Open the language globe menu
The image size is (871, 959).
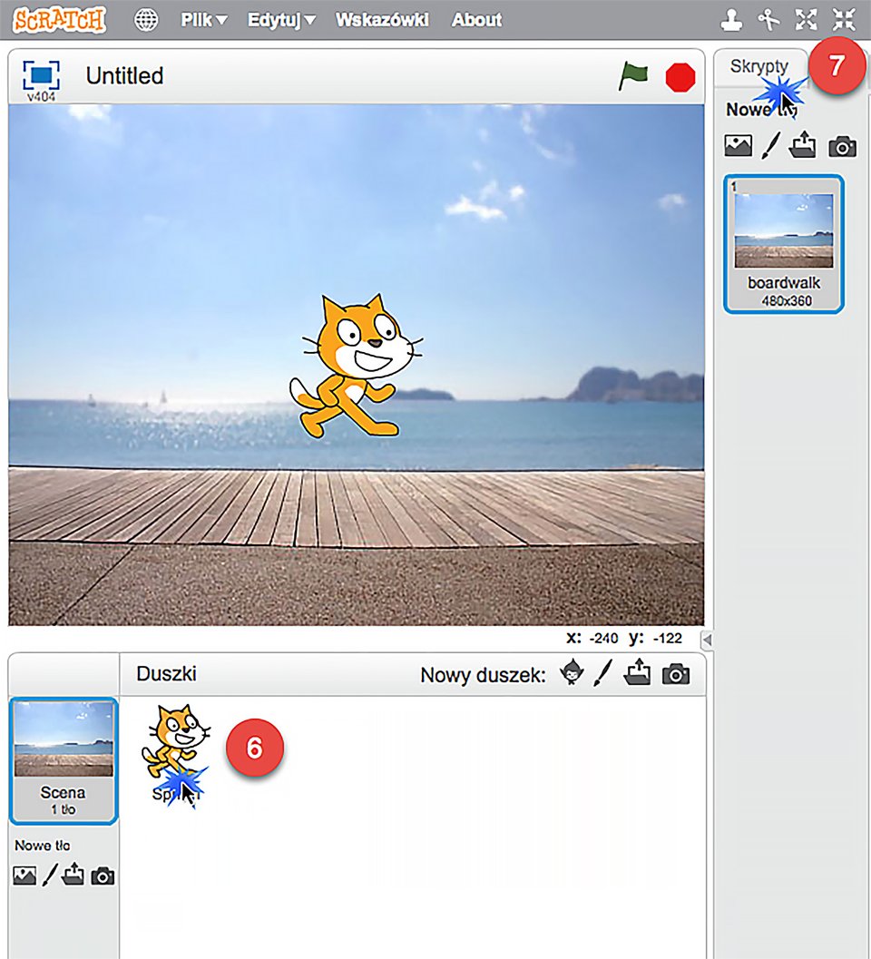coord(145,20)
